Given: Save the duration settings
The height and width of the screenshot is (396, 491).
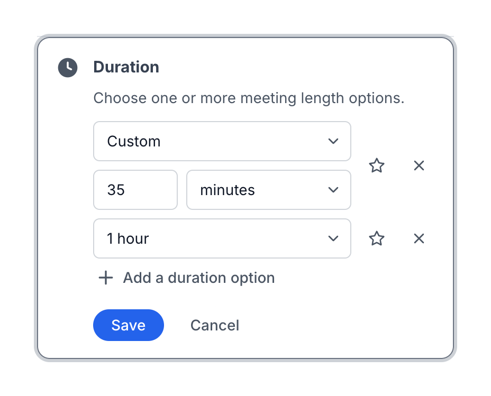Looking at the screenshot, I should (128, 325).
